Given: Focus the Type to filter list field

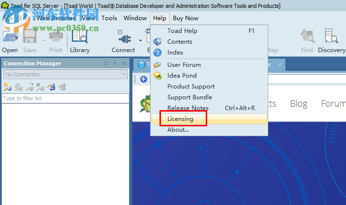Looking at the screenshot, I should pos(65,98).
